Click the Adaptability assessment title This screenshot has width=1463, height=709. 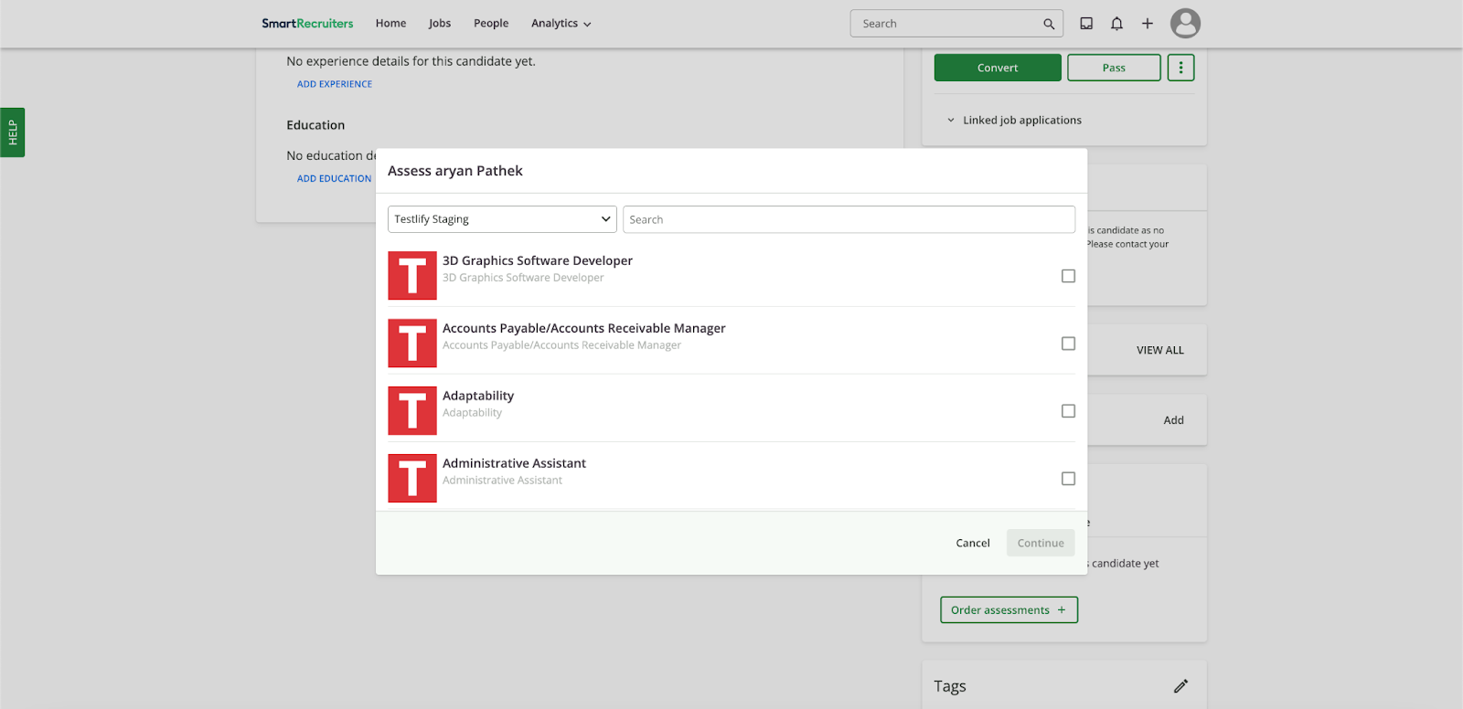(x=478, y=396)
